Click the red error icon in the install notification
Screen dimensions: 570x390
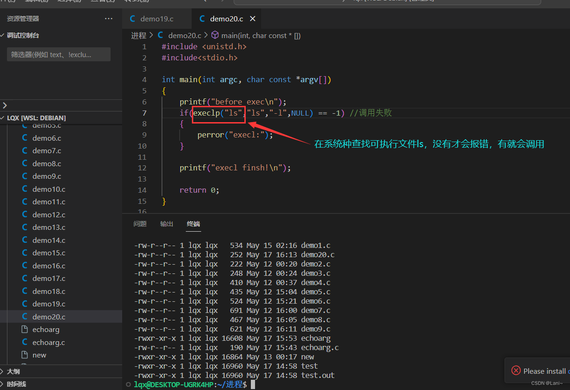(516, 370)
